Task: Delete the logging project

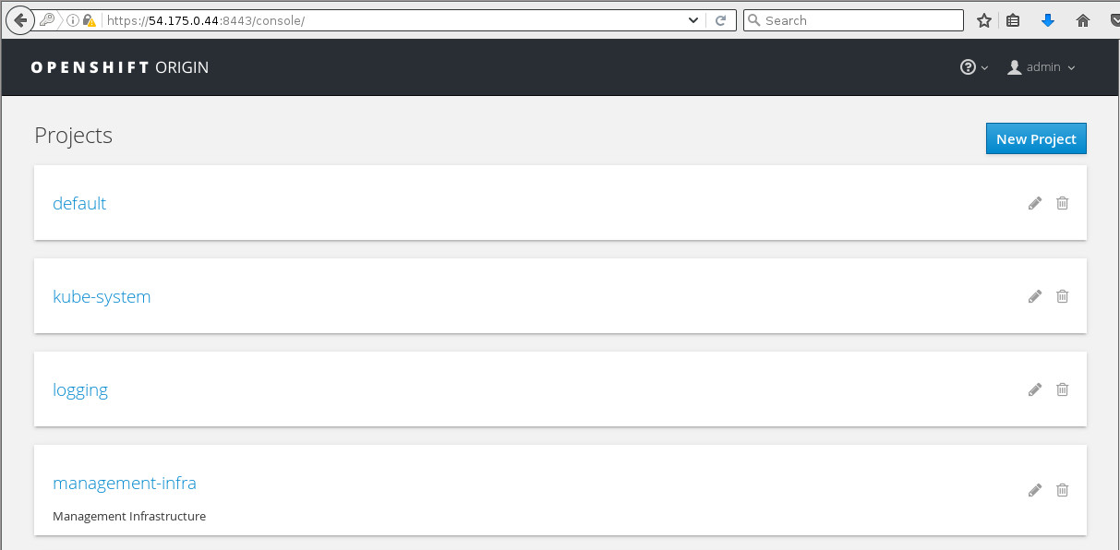Action: click(x=1063, y=389)
